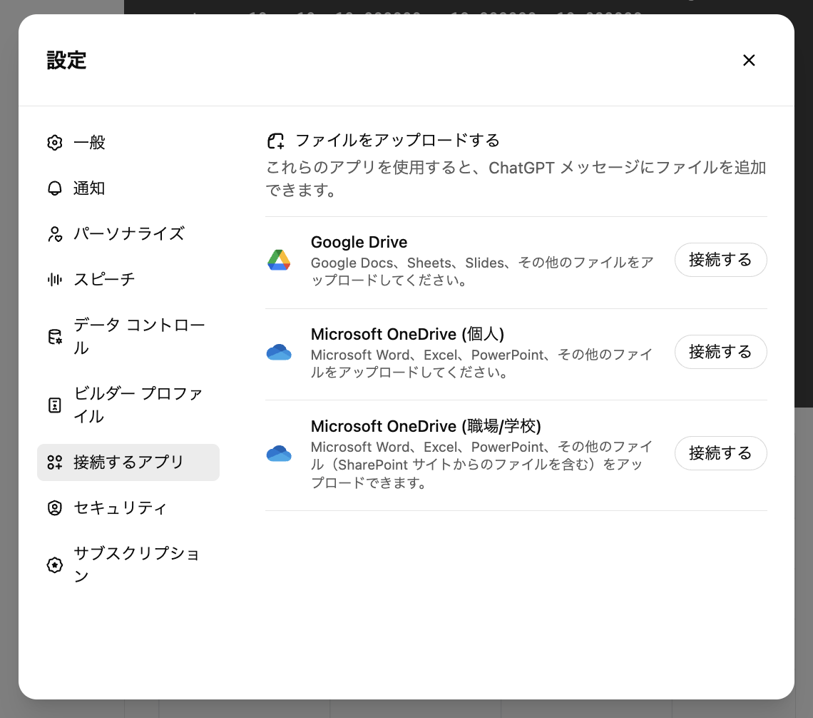813x718 pixels.
Task: Close the 設定 dialog
Action: 749,60
